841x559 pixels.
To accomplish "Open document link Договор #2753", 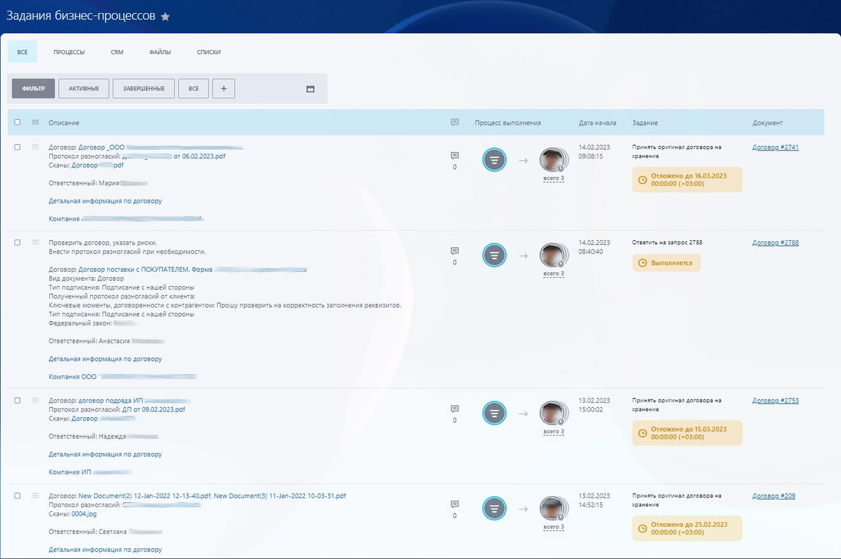I will (776, 400).
